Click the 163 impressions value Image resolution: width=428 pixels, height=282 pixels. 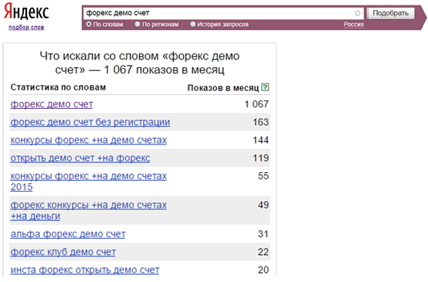(x=260, y=122)
